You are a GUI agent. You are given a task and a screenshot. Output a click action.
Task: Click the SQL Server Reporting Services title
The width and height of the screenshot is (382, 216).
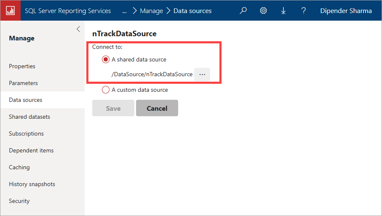[68, 11]
